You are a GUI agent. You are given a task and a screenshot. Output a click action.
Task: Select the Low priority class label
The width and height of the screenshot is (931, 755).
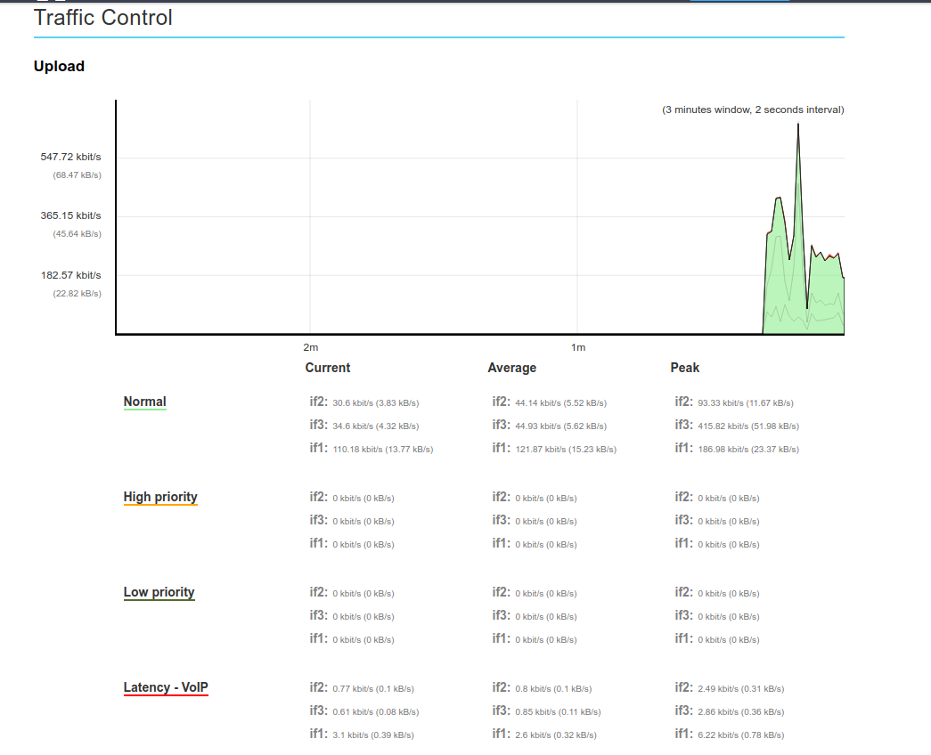click(159, 592)
